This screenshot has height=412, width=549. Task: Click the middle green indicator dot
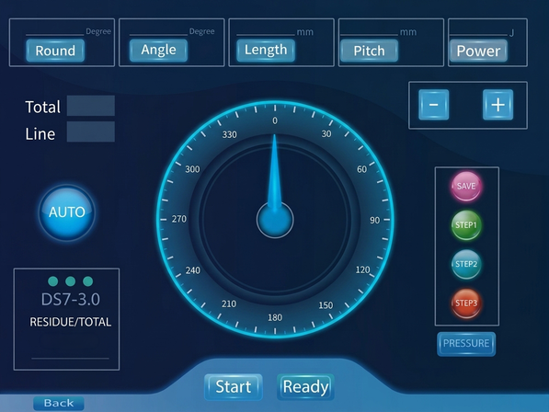[71, 281]
